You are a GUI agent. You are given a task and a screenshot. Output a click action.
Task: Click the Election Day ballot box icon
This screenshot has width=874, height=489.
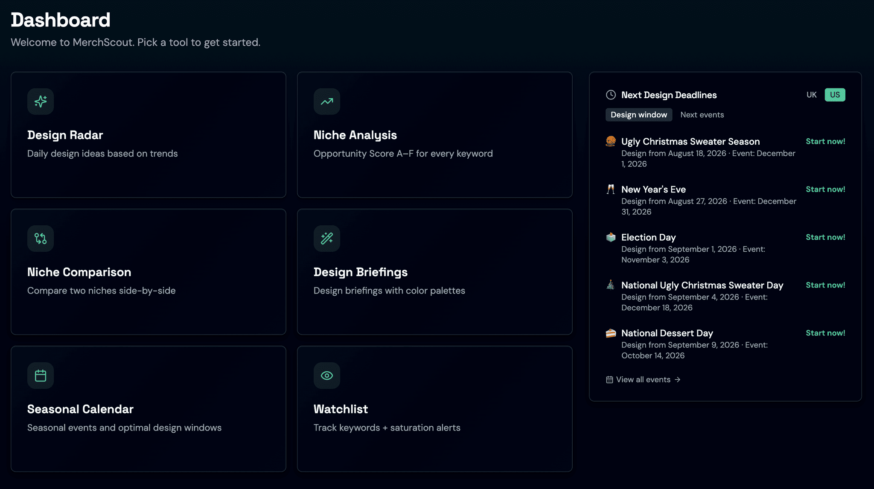coord(611,237)
